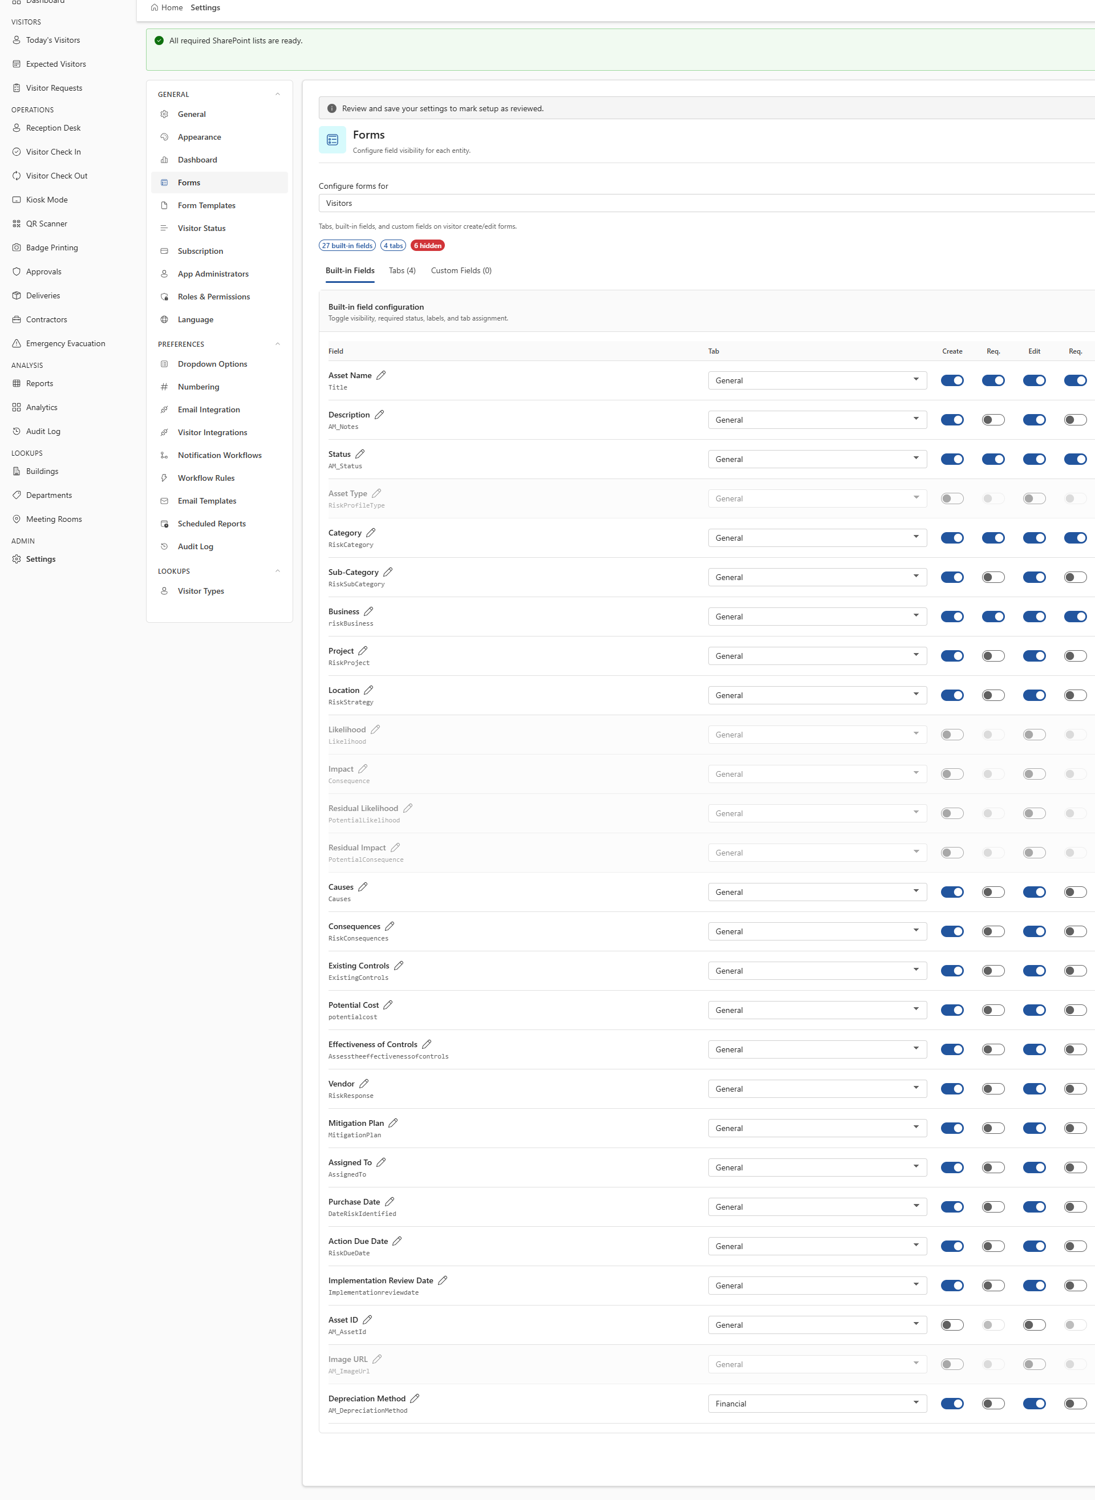1095x1500 pixels.
Task: Click the pencil icon next to Status
Action: (x=360, y=454)
